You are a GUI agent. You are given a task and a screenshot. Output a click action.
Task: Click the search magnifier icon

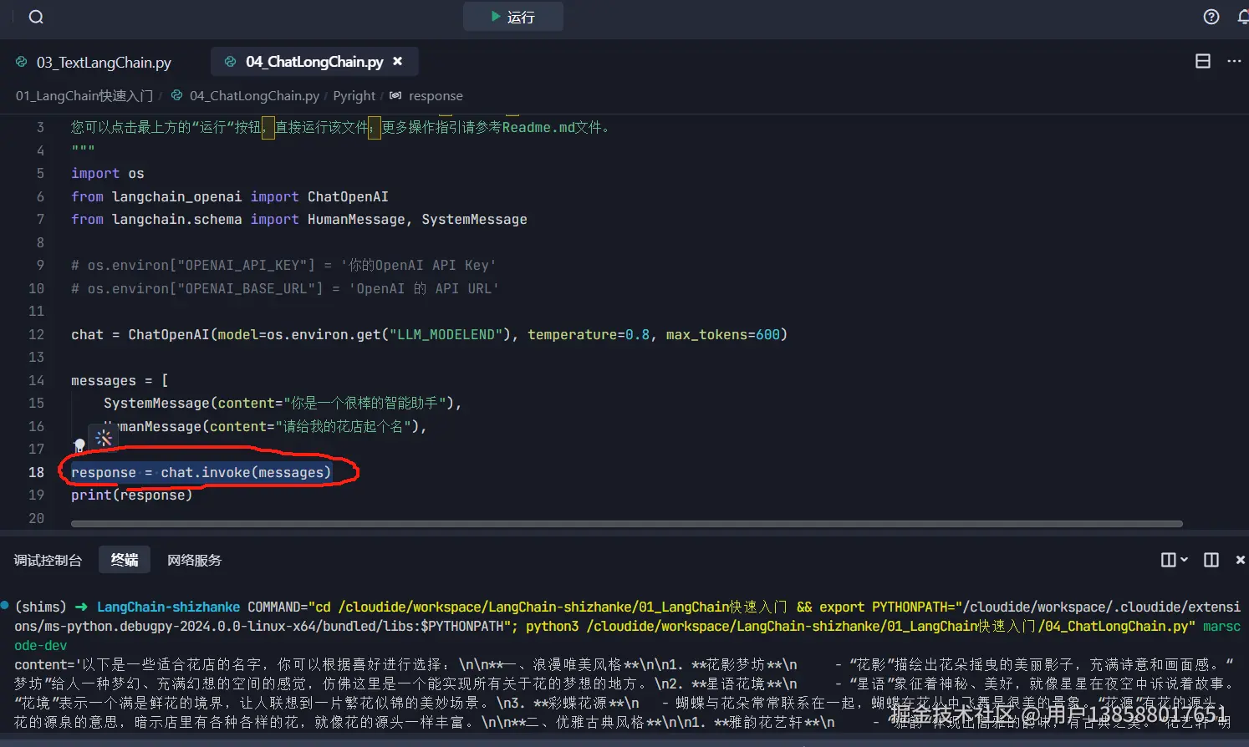(x=36, y=17)
